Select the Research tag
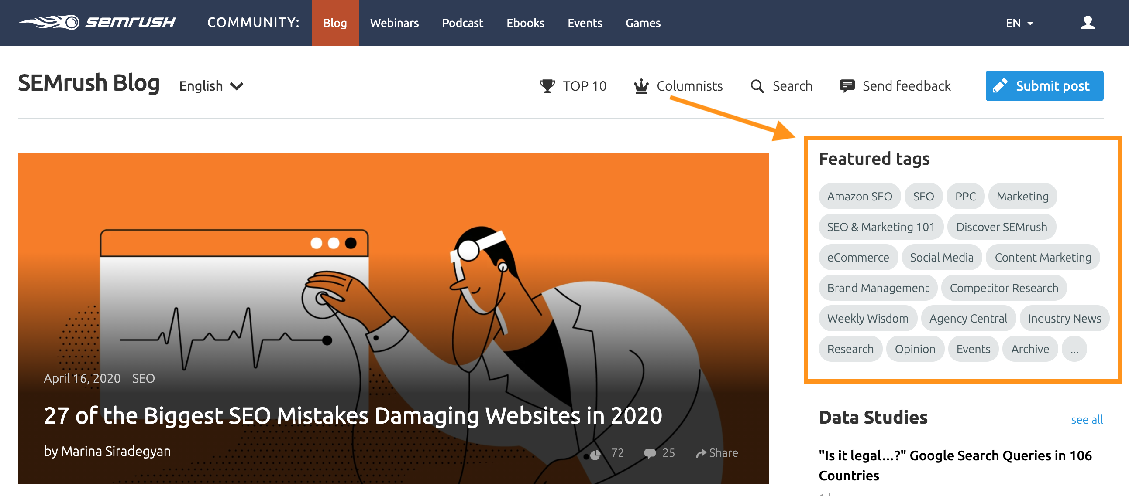This screenshot has height=496, width=1129. pos(850,349)
